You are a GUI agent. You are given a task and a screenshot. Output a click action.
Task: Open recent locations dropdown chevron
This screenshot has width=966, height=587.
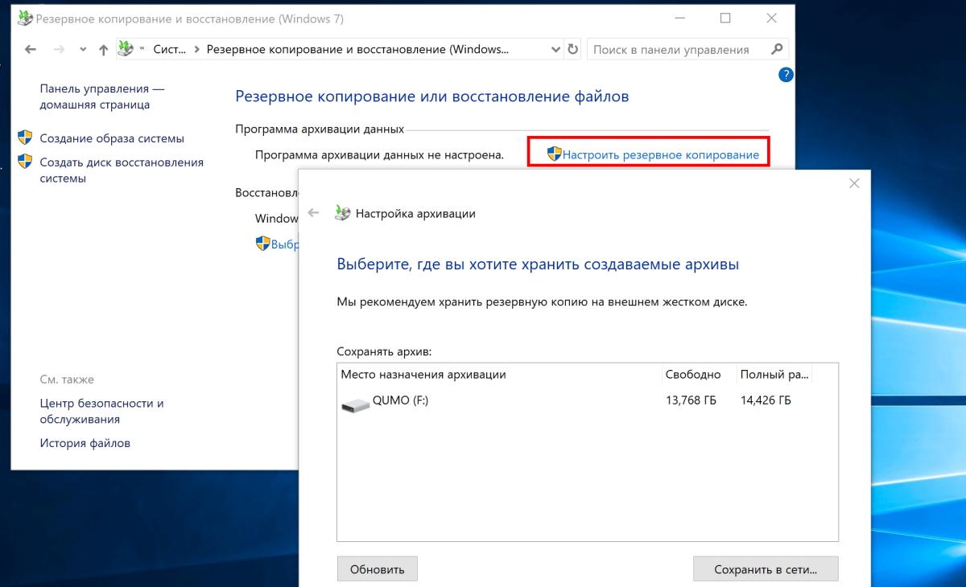(x=83, y=49)
